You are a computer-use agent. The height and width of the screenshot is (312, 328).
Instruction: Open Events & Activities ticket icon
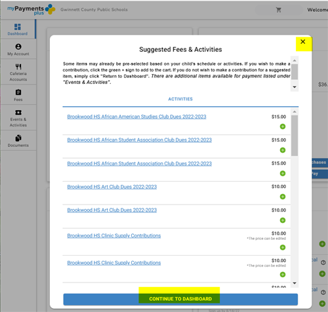pos(18,112)
